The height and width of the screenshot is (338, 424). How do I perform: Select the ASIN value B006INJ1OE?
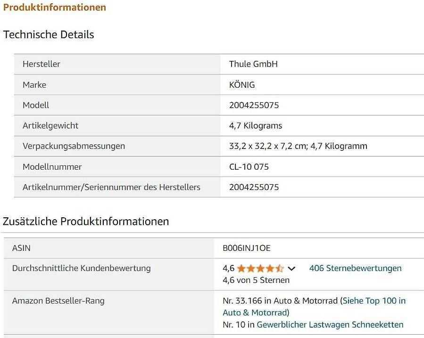(246, 248)
